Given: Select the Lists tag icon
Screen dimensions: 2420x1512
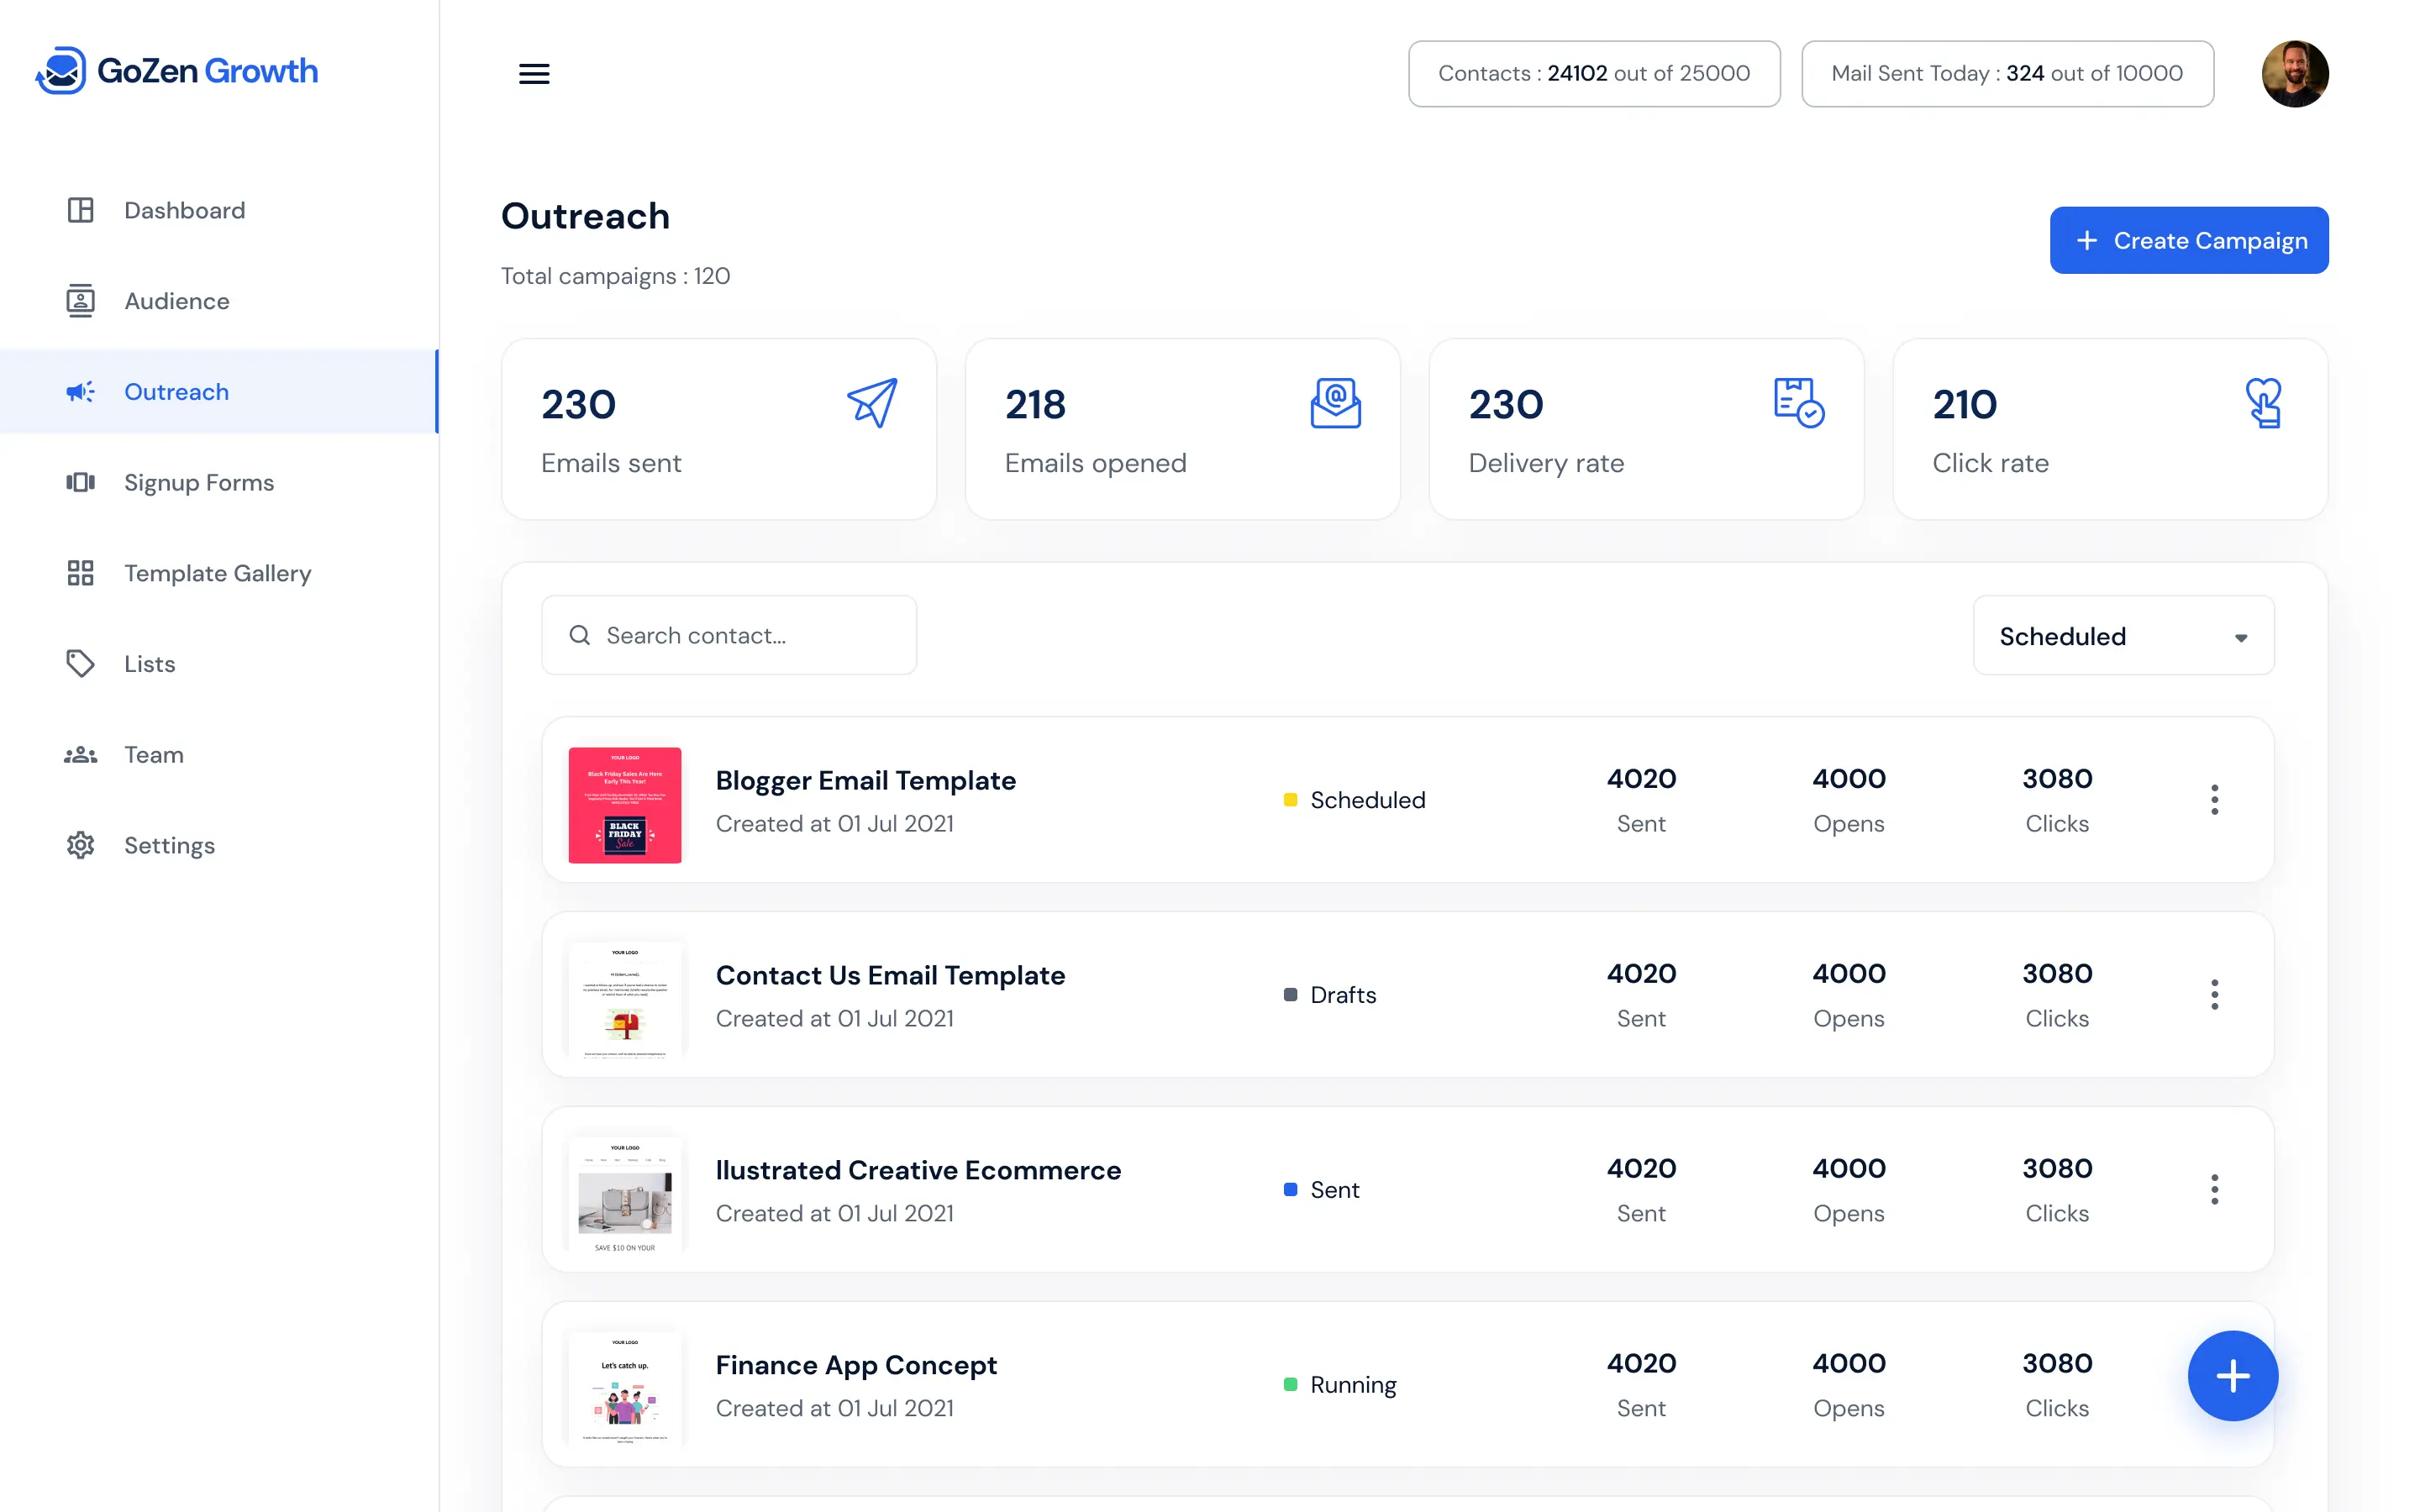Looking at the screenshot, I should pyautogui.click(x=80, y=663).
